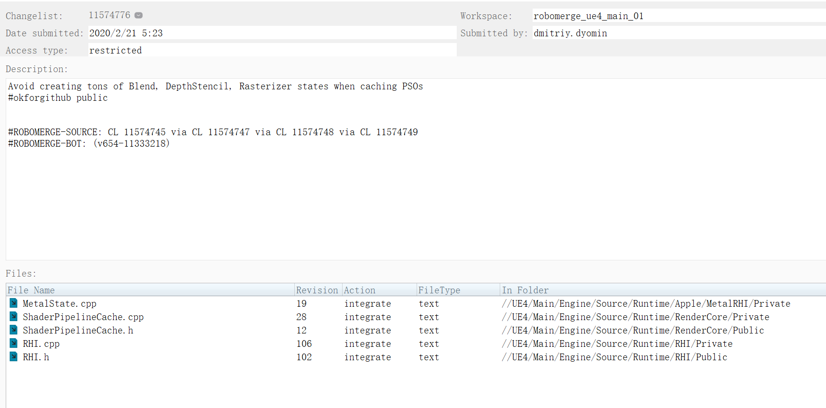826x408 pixels.
Task: Click the RHI.cpp file icon
Action: pyautogui.click(x=14, y=343)
